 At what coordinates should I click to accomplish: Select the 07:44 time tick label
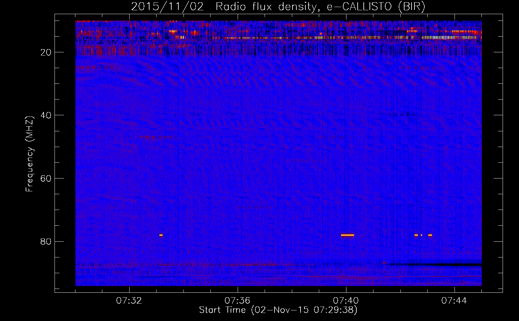pyautogui.click(x=454, y=301)
